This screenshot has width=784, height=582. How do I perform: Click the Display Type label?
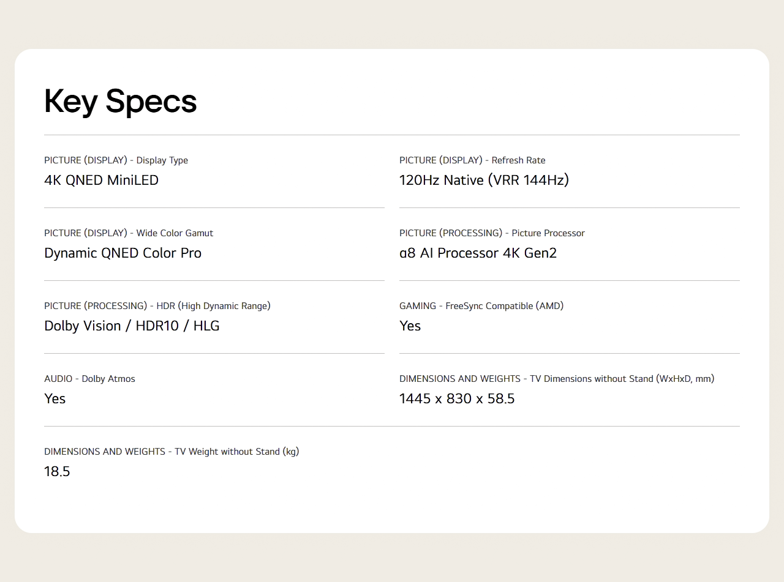point(116,160)
